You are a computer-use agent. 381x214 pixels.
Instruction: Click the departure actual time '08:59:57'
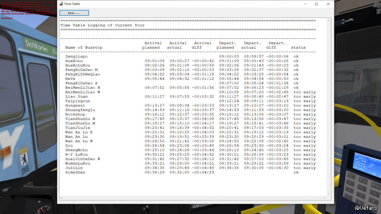click(x=254, y=56)
